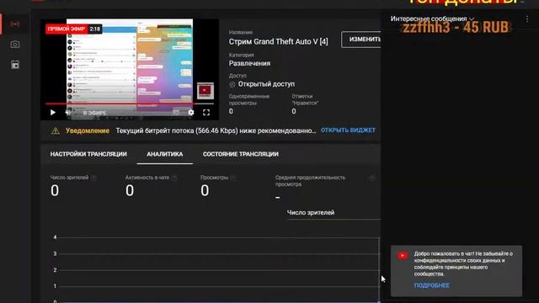
Task: Play the stream preview video
Action: [52, 112]
